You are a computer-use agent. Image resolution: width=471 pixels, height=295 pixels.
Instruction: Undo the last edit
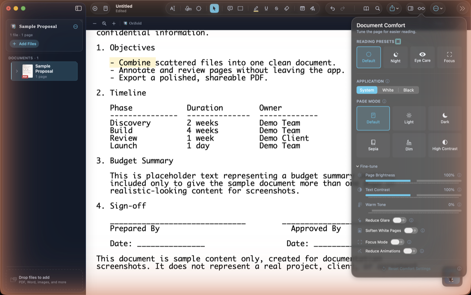[332, 8]
